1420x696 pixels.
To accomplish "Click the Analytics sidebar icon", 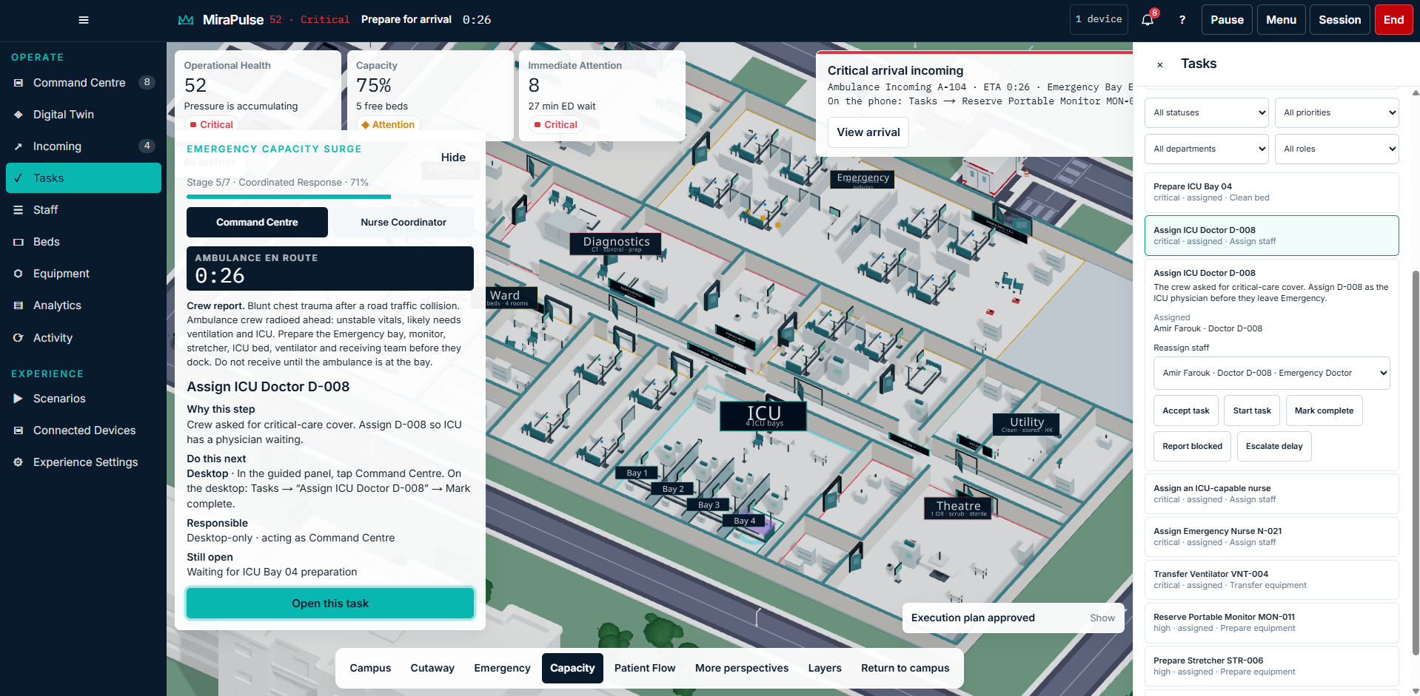I will pyautogui.click(x=19, y=305).
